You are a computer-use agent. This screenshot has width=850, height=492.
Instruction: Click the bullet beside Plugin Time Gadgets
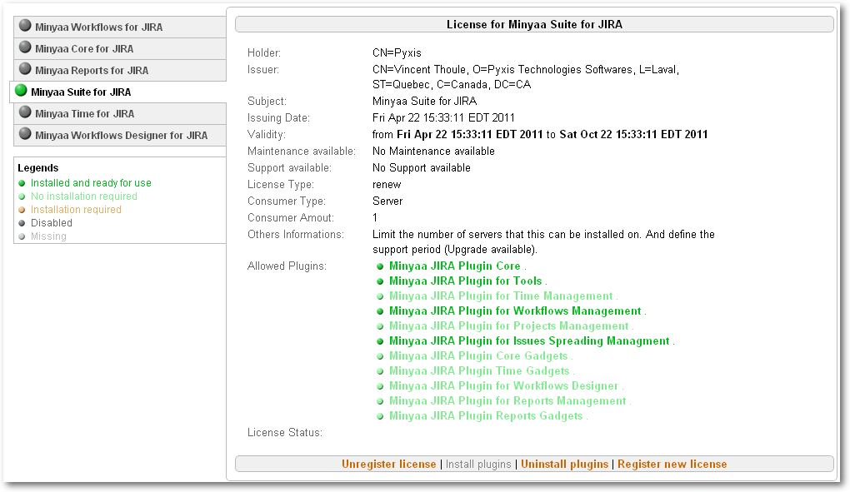click(380, 371)
